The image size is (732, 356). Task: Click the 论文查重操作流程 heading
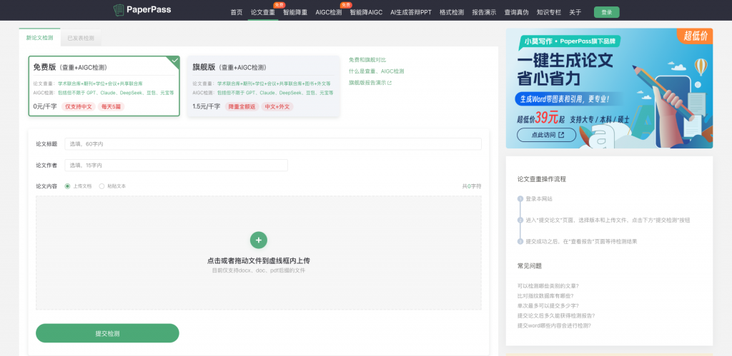(542, 179)
